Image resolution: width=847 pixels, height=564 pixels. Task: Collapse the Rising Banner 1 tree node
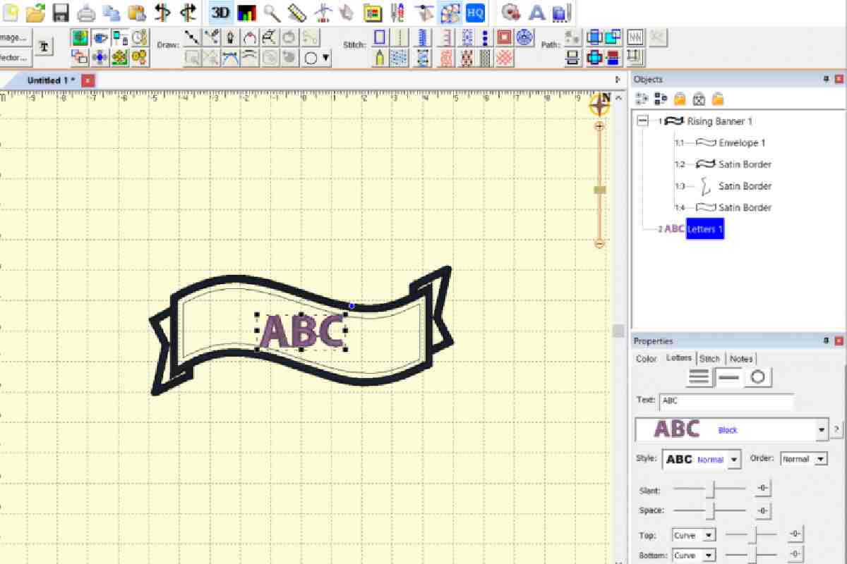(642, 121)
